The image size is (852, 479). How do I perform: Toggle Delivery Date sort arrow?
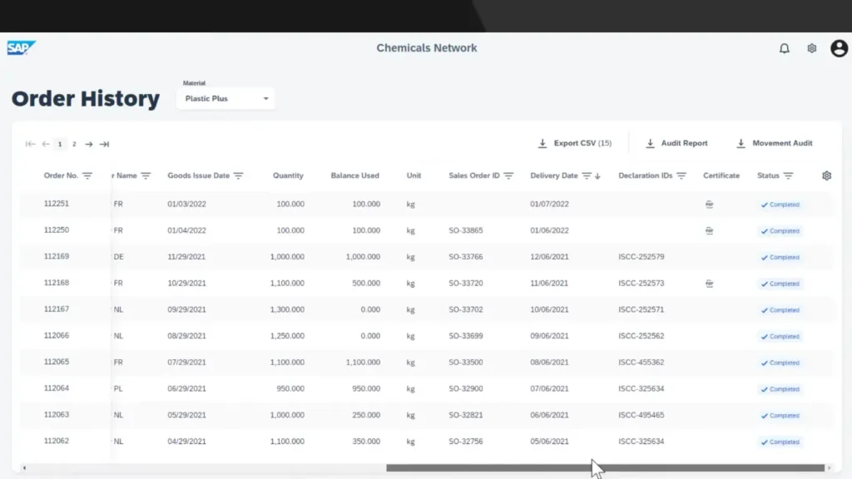(x=597, y=175)
